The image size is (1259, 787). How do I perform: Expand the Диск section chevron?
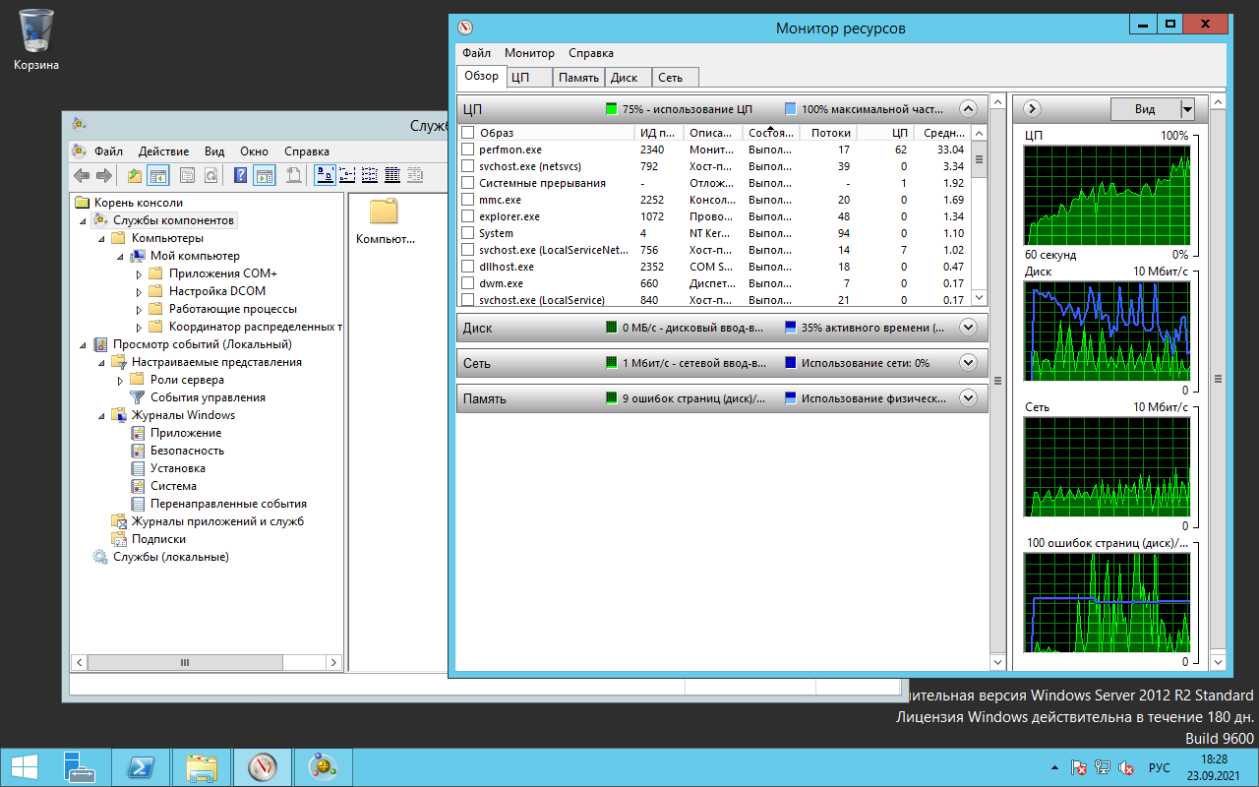coord(968,328)
